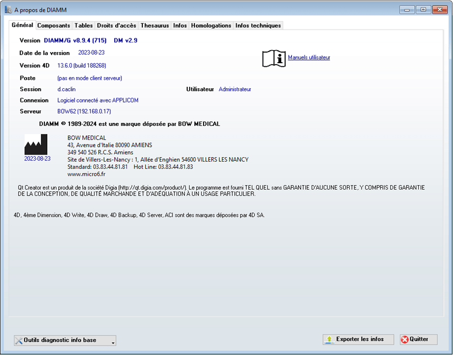Click the Site de Villers-Les-Nancy address line

(158, 160)
